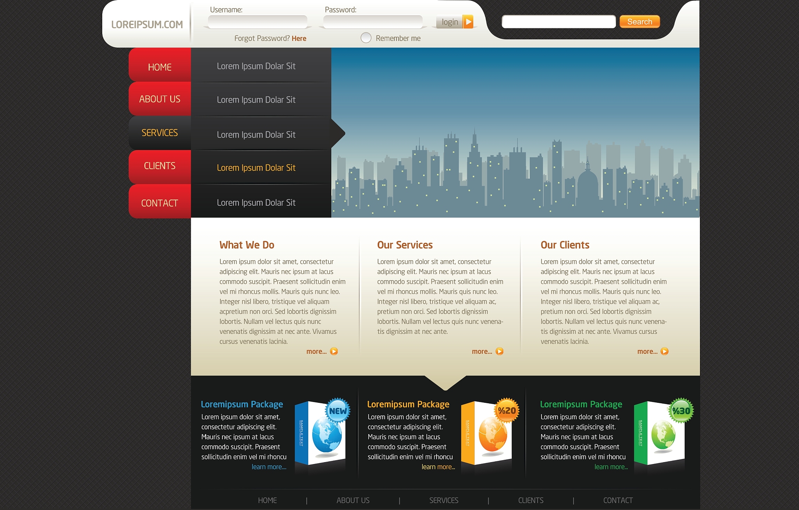Click the Here forgot password link
The image size is (799, 510).
(299, 39)
